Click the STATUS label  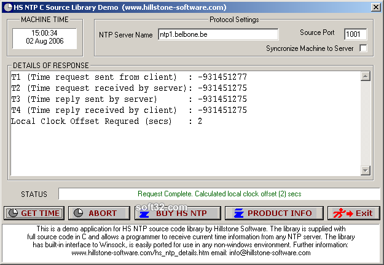[x=34, y=194]
